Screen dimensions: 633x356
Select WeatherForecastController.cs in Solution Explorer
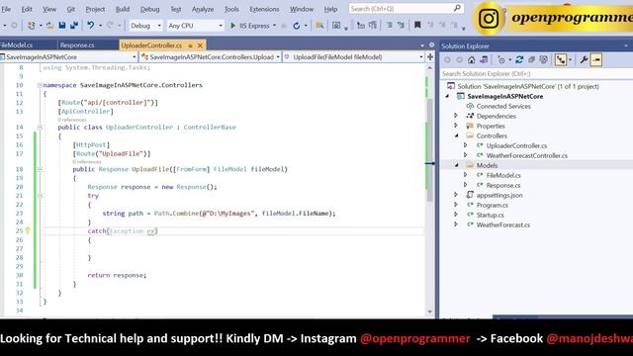[x=526, y=156]
